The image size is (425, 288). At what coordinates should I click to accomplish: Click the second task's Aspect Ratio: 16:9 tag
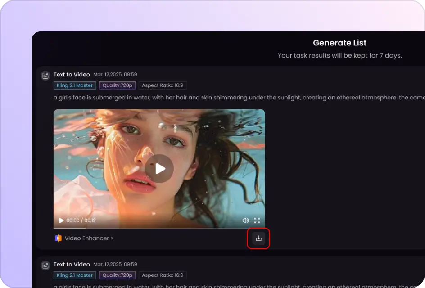(162, 275)
